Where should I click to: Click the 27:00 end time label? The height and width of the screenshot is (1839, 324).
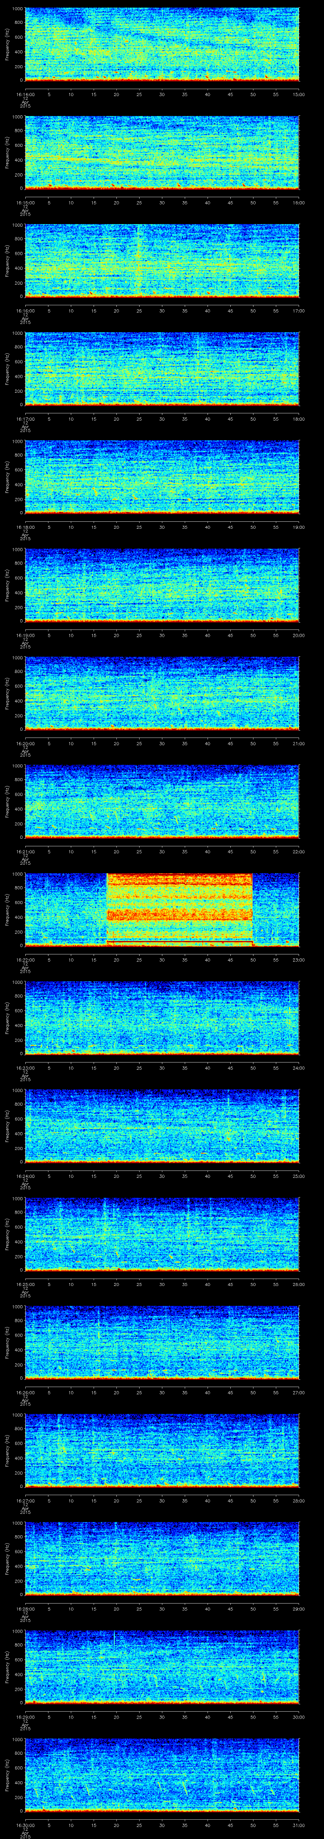pos(298,1392)
